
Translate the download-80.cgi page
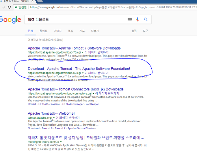[97, 73]
